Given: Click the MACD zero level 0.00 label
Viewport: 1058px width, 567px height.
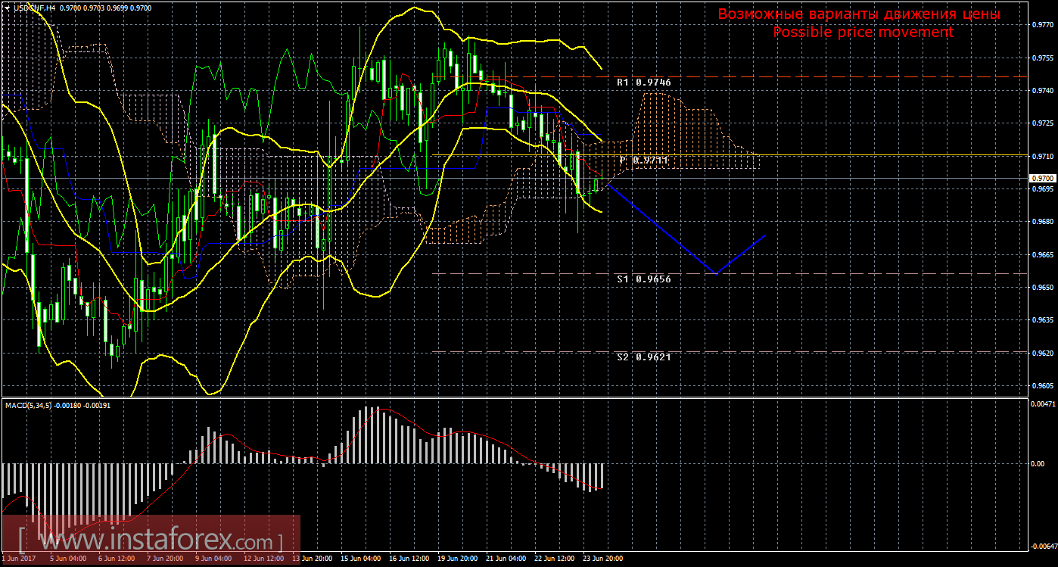Looking at the screenshot, I should pyautogui.click(x=1038, y=463).
